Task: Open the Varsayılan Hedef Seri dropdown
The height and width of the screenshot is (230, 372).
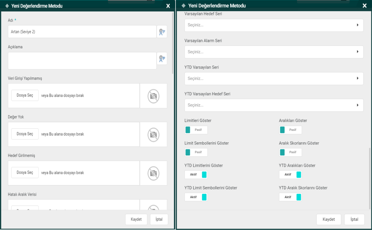Action: tap(274, 25)
